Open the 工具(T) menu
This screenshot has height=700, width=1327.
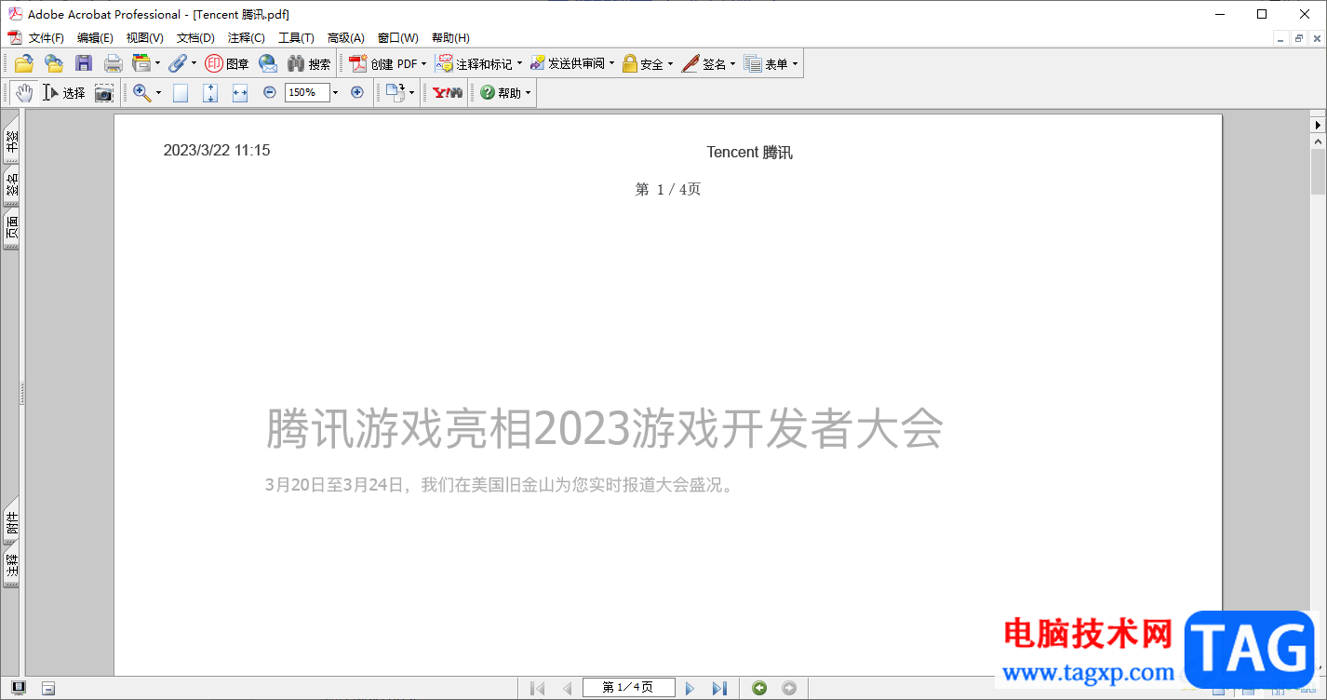pyautogui.click(x=297, y=38)
